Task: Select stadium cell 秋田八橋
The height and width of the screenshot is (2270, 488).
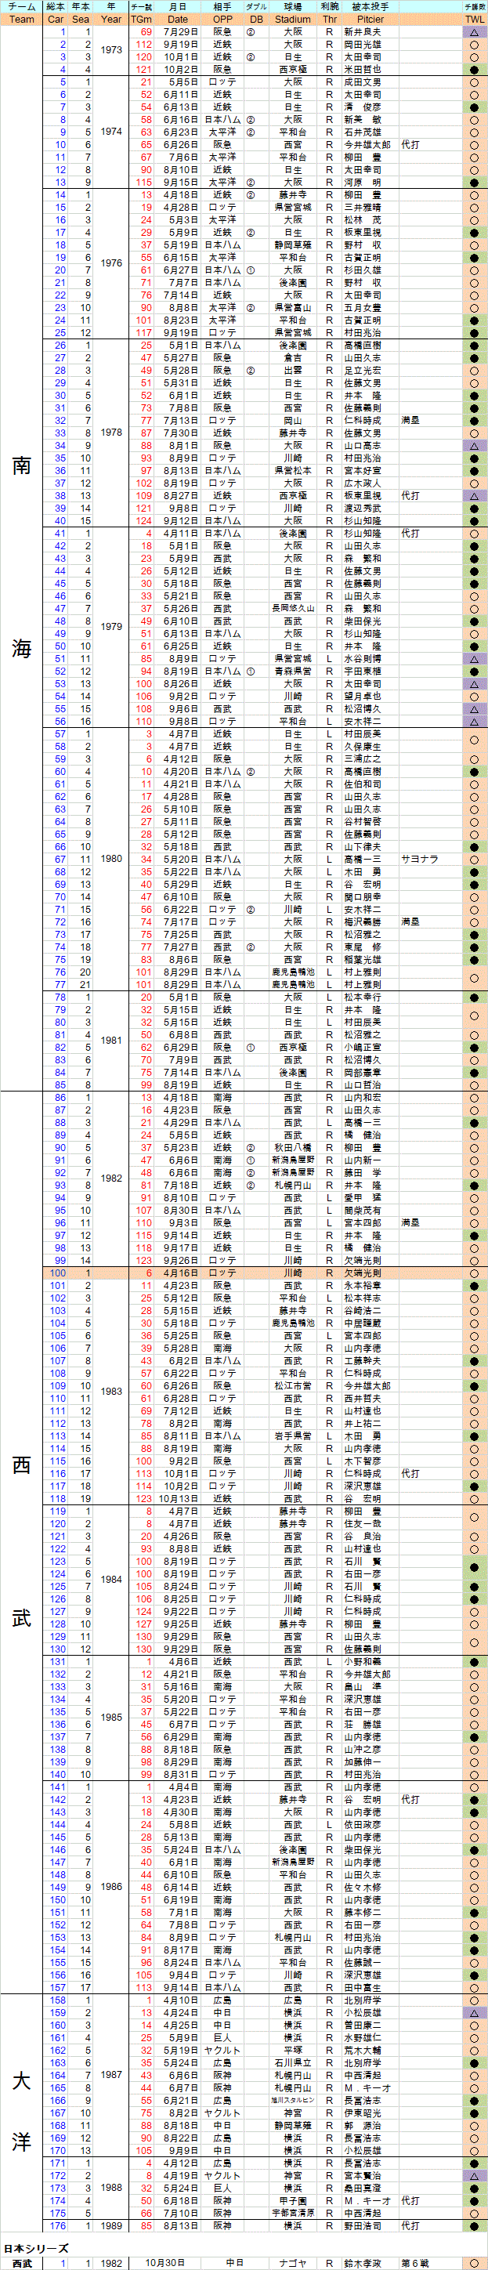Action: click(x=292, y=1147)
